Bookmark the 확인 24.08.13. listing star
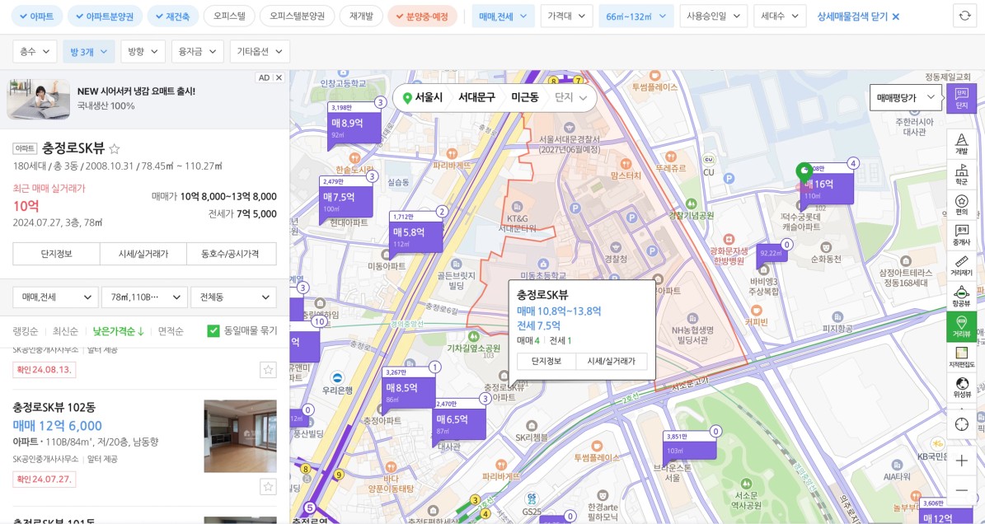This screenshot has width=985, height=524. click(268, 370)
